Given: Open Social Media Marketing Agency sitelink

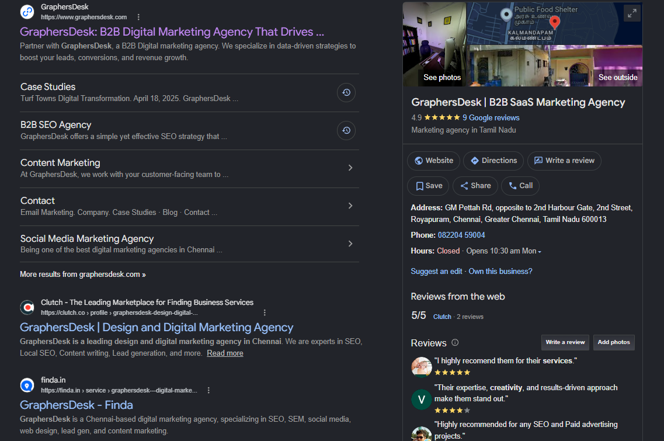Looking at the screenshot, I should [87, 238].
